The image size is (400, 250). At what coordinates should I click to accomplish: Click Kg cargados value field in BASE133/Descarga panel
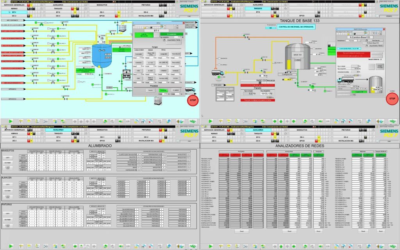[265, 94]
